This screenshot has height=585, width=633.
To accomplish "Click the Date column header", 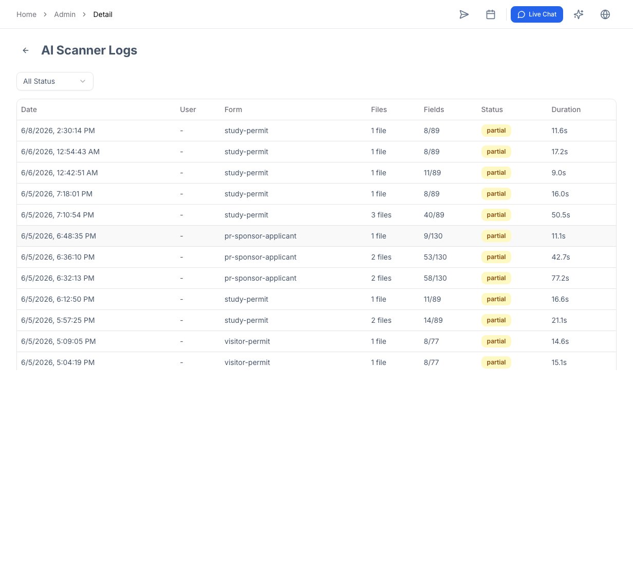I will 29,109.
